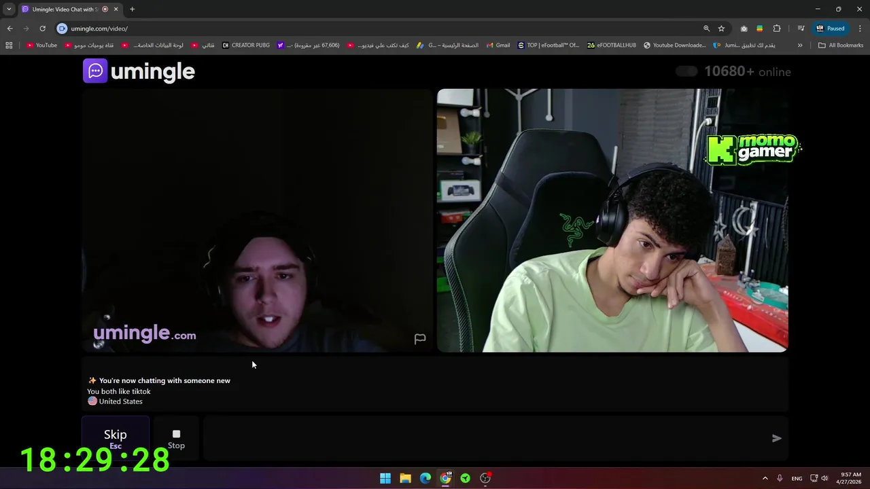Reload the umingle page
Viewport: 870px width, 489px height.
[42, 29]
